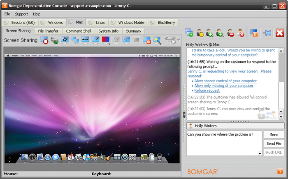Viewport: 288px width, 179px height.
Task: Click the Holly Winters recipient bar
Action: (235, 126)
